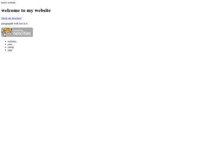Click the 'hosted by neocities' badge image
This screenshot has height=152, width=203.
tap(17, 32)
